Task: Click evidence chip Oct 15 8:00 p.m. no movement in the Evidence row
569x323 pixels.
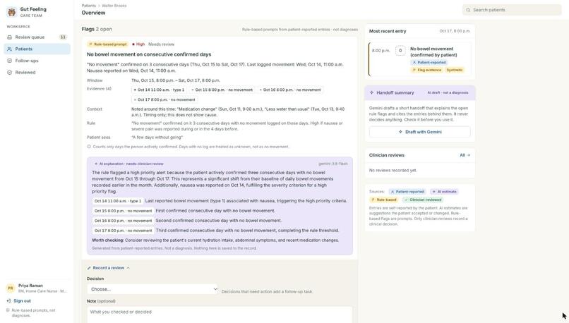Action: (222, 90)
